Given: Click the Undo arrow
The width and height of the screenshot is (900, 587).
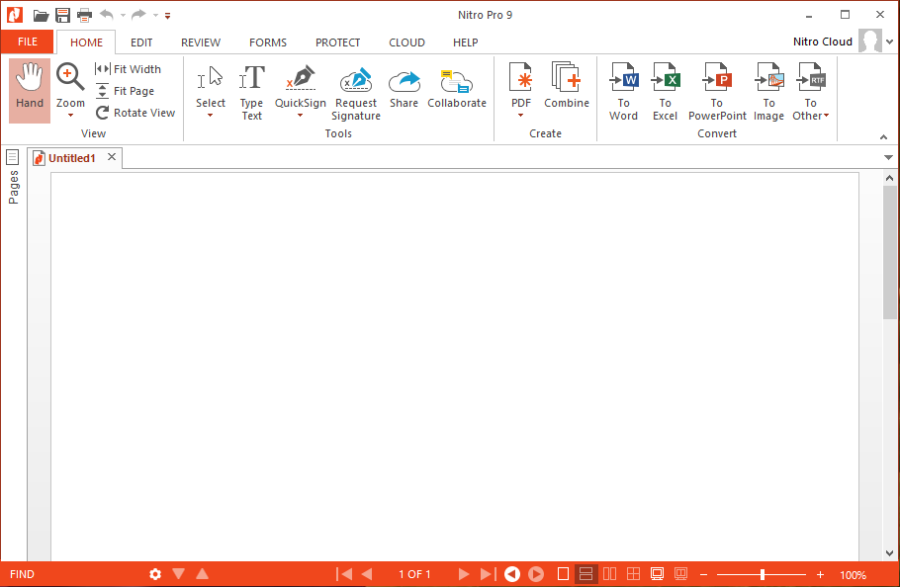Looking at the screenshot, I should [106, 15].
